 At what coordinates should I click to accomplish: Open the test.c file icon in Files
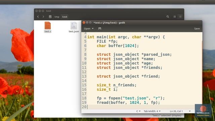pos(48,26)
